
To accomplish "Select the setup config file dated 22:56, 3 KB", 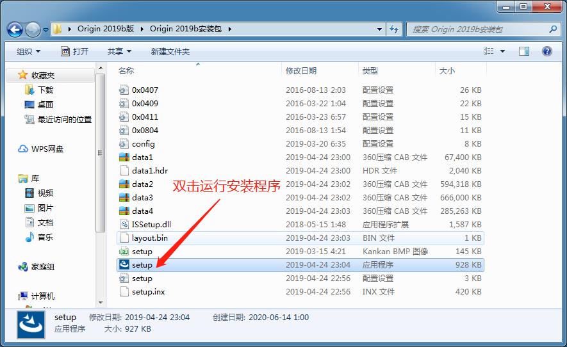I will (x=300, y=278).
